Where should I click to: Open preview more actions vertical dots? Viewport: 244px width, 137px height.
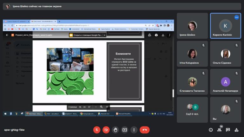(169, 35)
